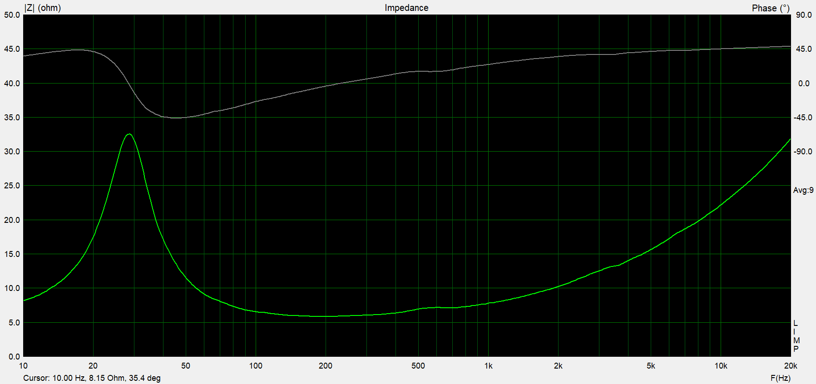Click "40.0" on the impedance axis
Viewport: 816px width, 384px height.
pyautogui.click(x=12, y=84)
